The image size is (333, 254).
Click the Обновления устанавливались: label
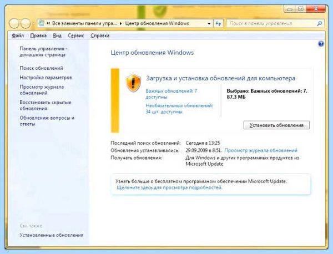pyautogui.click(x=145, y=150)
